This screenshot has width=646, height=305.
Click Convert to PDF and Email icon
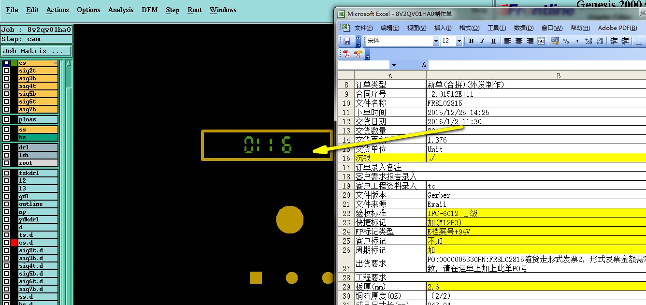(x=358, y=54)
